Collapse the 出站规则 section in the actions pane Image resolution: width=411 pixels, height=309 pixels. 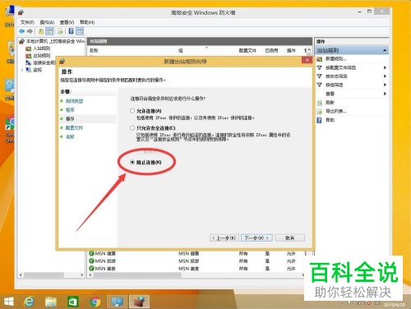click(x=385, y=50)
